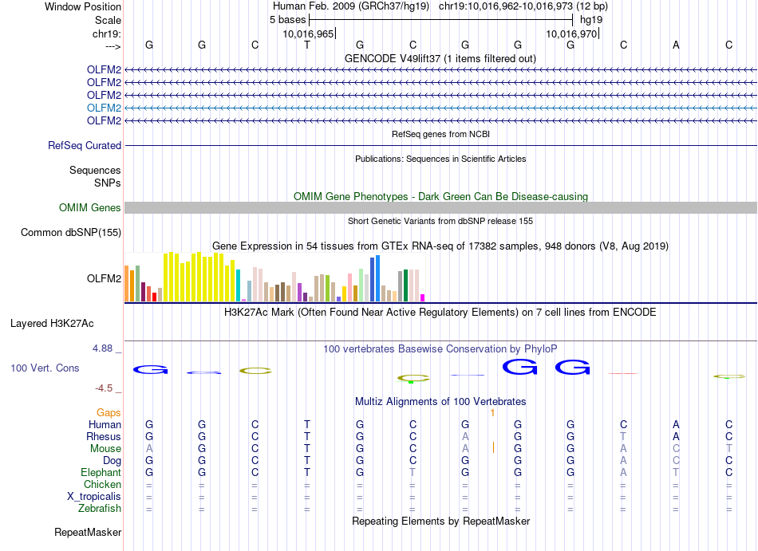This screenshot has height=551, width=758.
Task: Click the OMIM Genes track label
Action: coord(90,207)
